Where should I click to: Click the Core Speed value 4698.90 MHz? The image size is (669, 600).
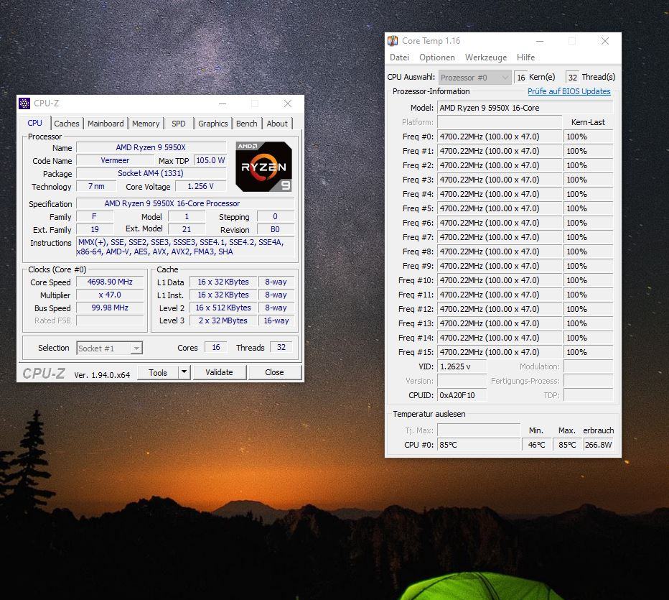(x=110, y=282)
